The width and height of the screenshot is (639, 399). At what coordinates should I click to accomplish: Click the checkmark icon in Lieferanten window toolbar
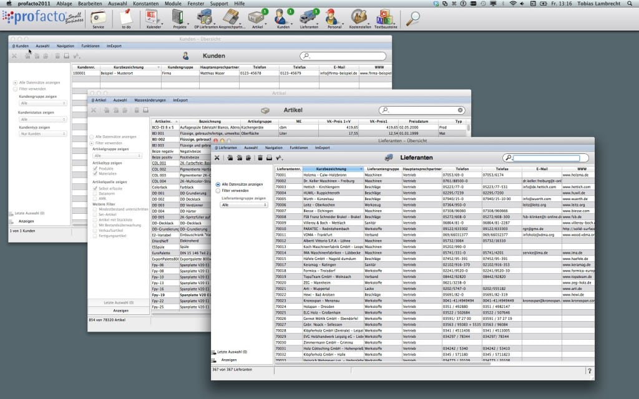279,158
